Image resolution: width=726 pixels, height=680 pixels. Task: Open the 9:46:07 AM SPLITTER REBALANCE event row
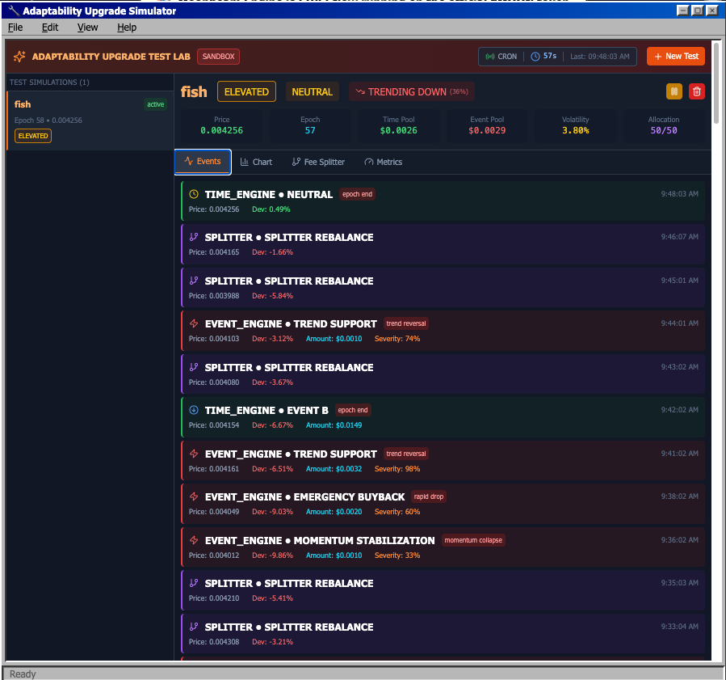tap(443, 244)
